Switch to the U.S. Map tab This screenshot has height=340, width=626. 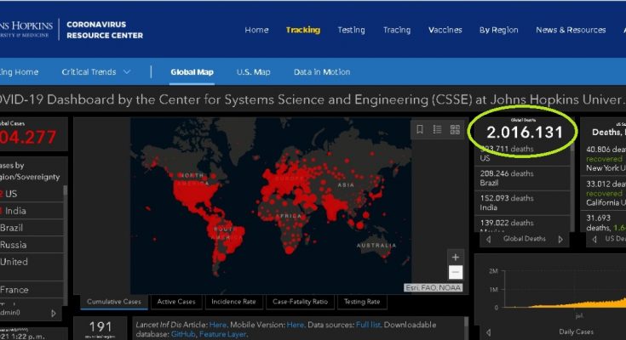click(x=253, y=72)
